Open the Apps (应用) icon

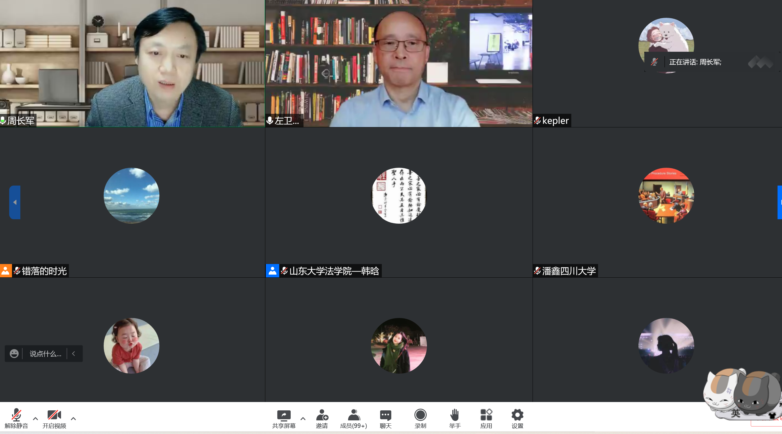[486, 415]
